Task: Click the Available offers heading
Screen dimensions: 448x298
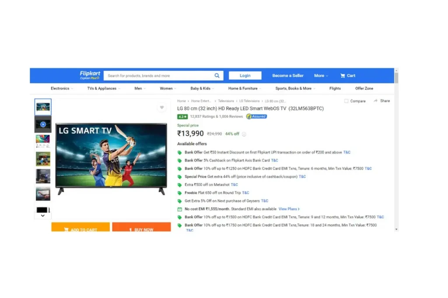Action: pos(192,144)
